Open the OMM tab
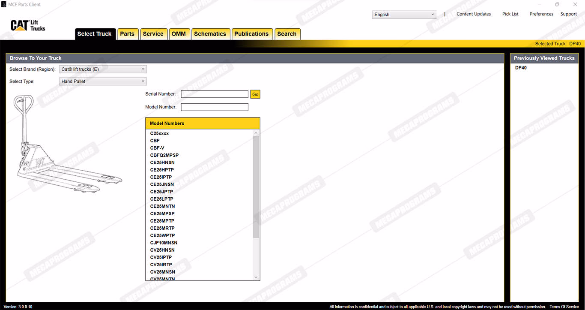The image size is (585, 310). point(179,34)
